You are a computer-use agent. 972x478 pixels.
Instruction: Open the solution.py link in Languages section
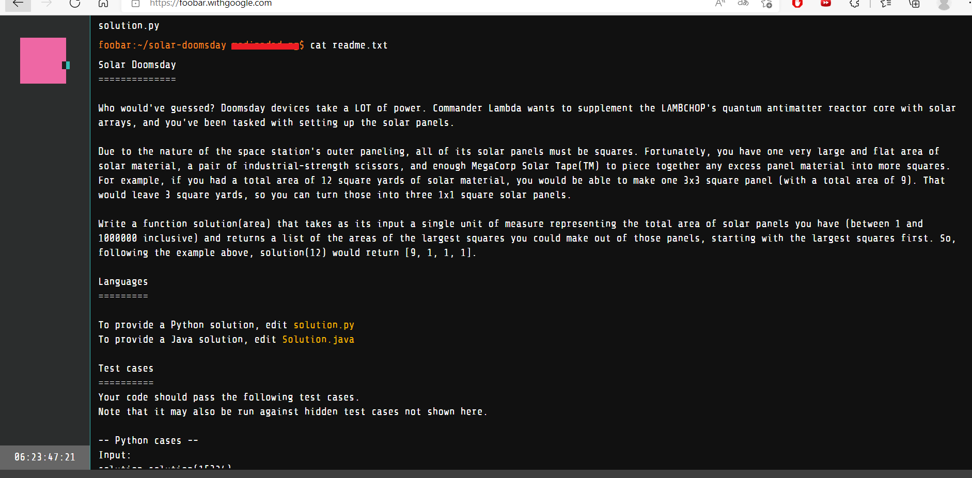324,325
